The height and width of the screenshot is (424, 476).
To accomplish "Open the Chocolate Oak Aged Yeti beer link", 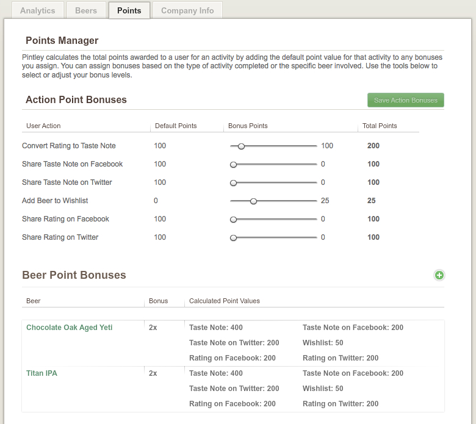I will [x=69, y=328].
